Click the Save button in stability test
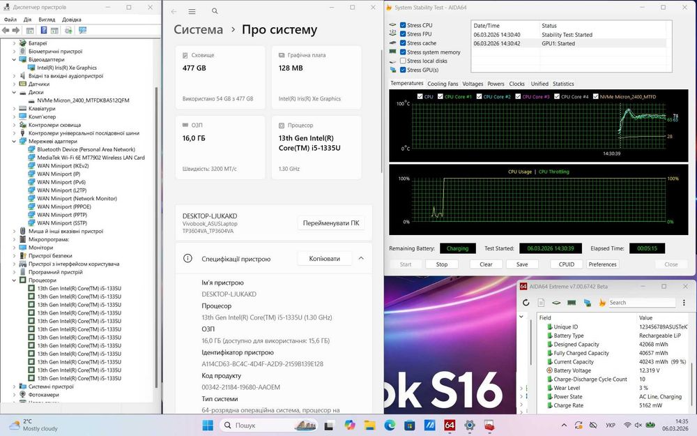This screenshot has height=436, width=697. click(522, 264)
